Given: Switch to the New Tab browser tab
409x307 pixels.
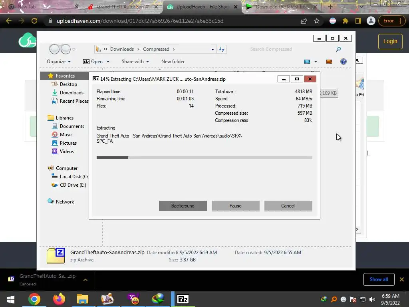Looking at the screenshot, I should (x=42, y=7).
